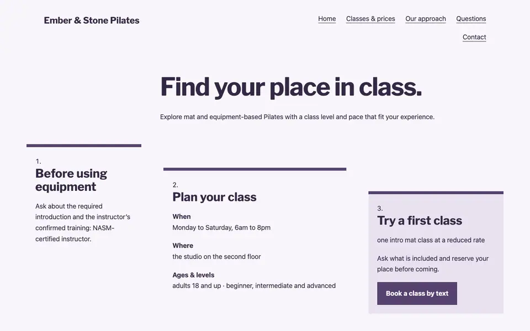Visit the Questions page
The height and width of the screenshot is (331, 530).
[471, 19]
